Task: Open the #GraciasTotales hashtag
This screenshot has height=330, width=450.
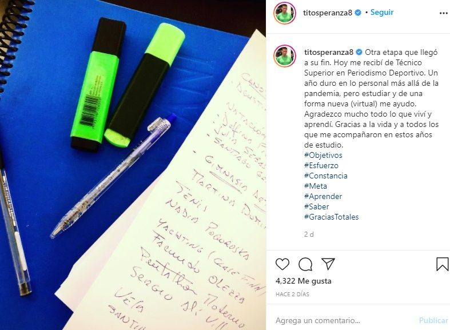Action: [x=332, y=217]
